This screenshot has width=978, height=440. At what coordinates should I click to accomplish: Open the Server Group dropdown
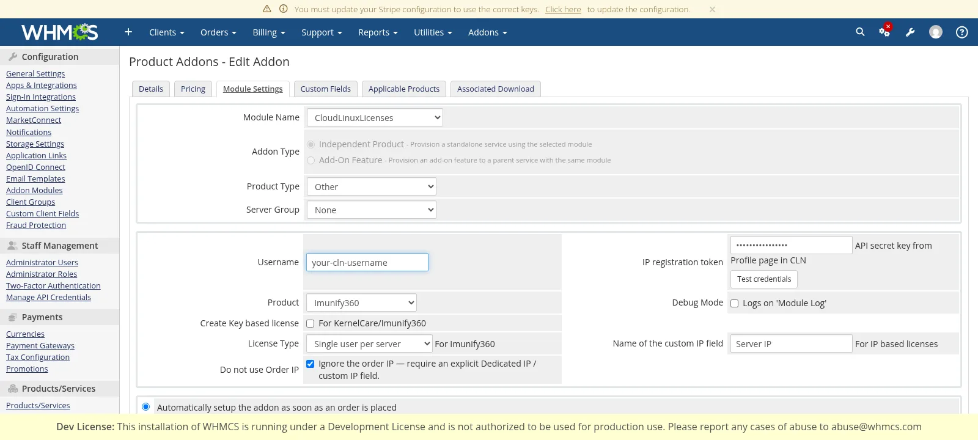pos(372,210)
